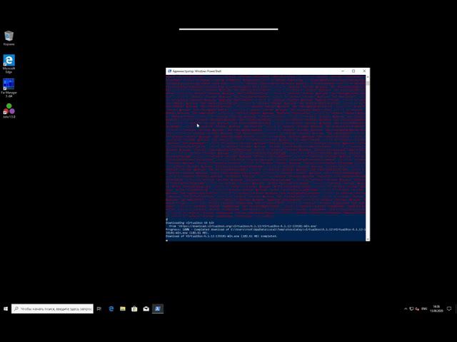Open the Far Manager desktop shortcut
457x342 pixels.
pos(9,88)
